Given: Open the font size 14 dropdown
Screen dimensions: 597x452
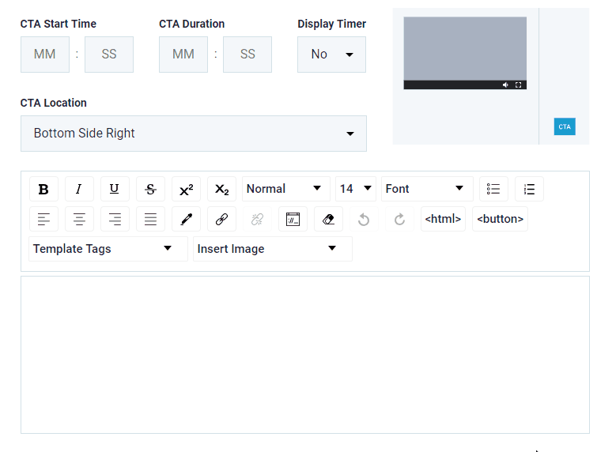Looking at the screenshot, I should coord(356,189).
